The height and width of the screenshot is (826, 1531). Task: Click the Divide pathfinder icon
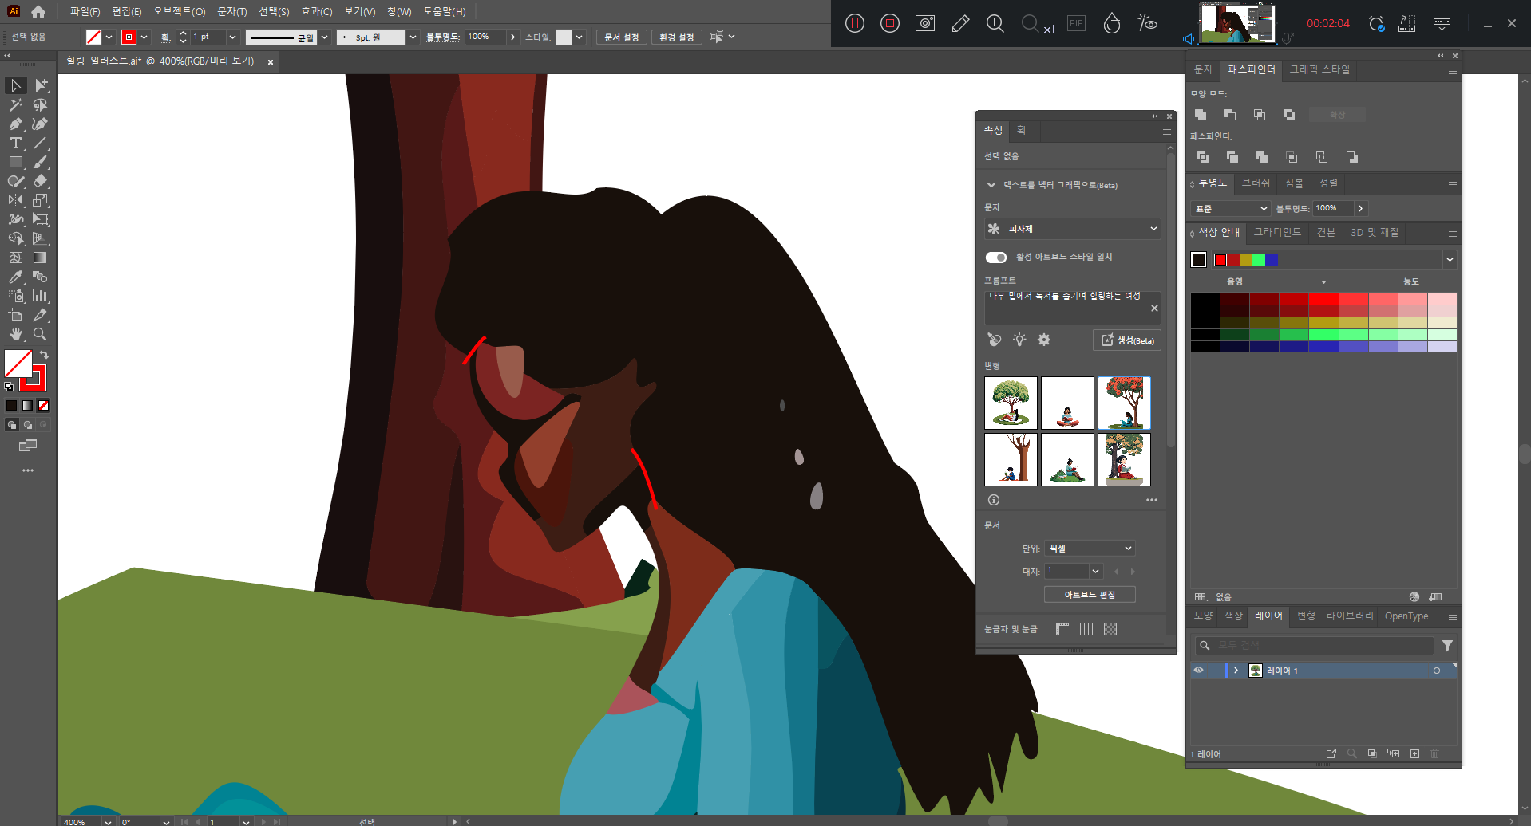tap(1203, 157)
